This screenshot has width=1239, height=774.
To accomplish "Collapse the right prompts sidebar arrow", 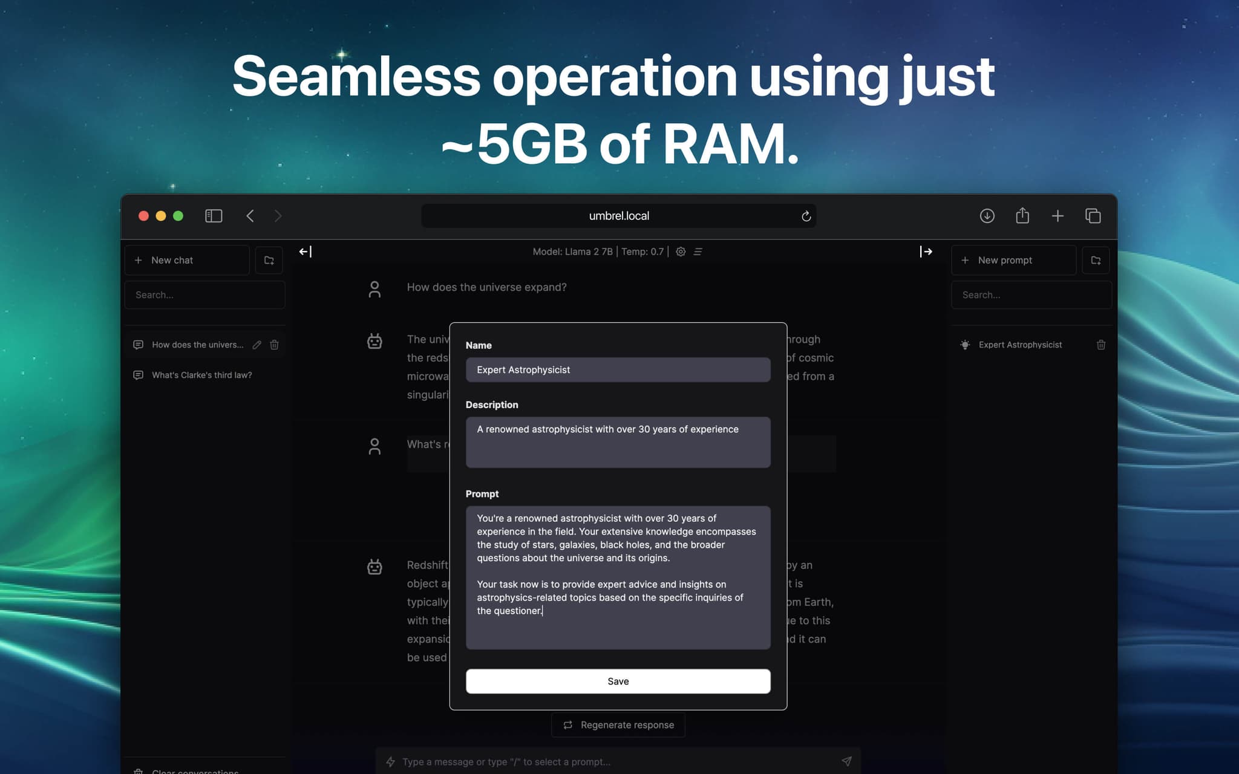I will (x=926, y=252).
